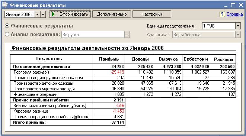Click the value -1 453
The width and height of the screenshot is (246, 136).
pyautogui.click(x=118, y=111)
